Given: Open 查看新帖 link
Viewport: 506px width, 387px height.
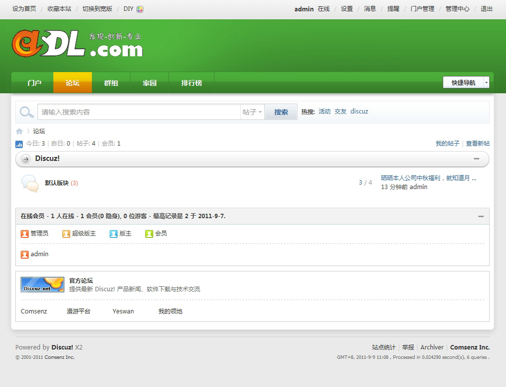Looking at the screenshot, I should [478, 144].
